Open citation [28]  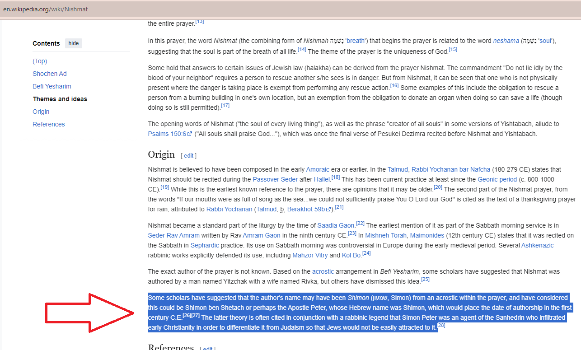point(441,326)
